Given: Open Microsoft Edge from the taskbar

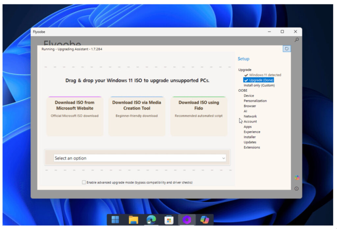Looking at the screenshot, I should [x=151, y=220].
